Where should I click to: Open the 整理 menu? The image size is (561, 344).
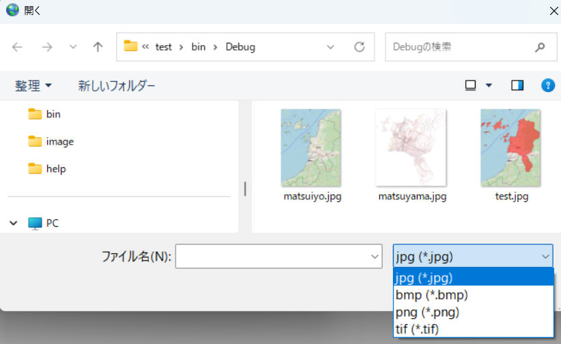pos(33,85)
